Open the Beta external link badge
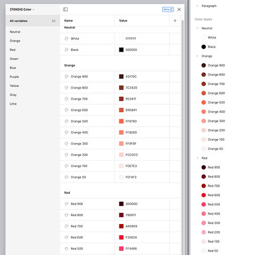Image resolution: width=256 pixels, height=255 pixels. (168, 10)
